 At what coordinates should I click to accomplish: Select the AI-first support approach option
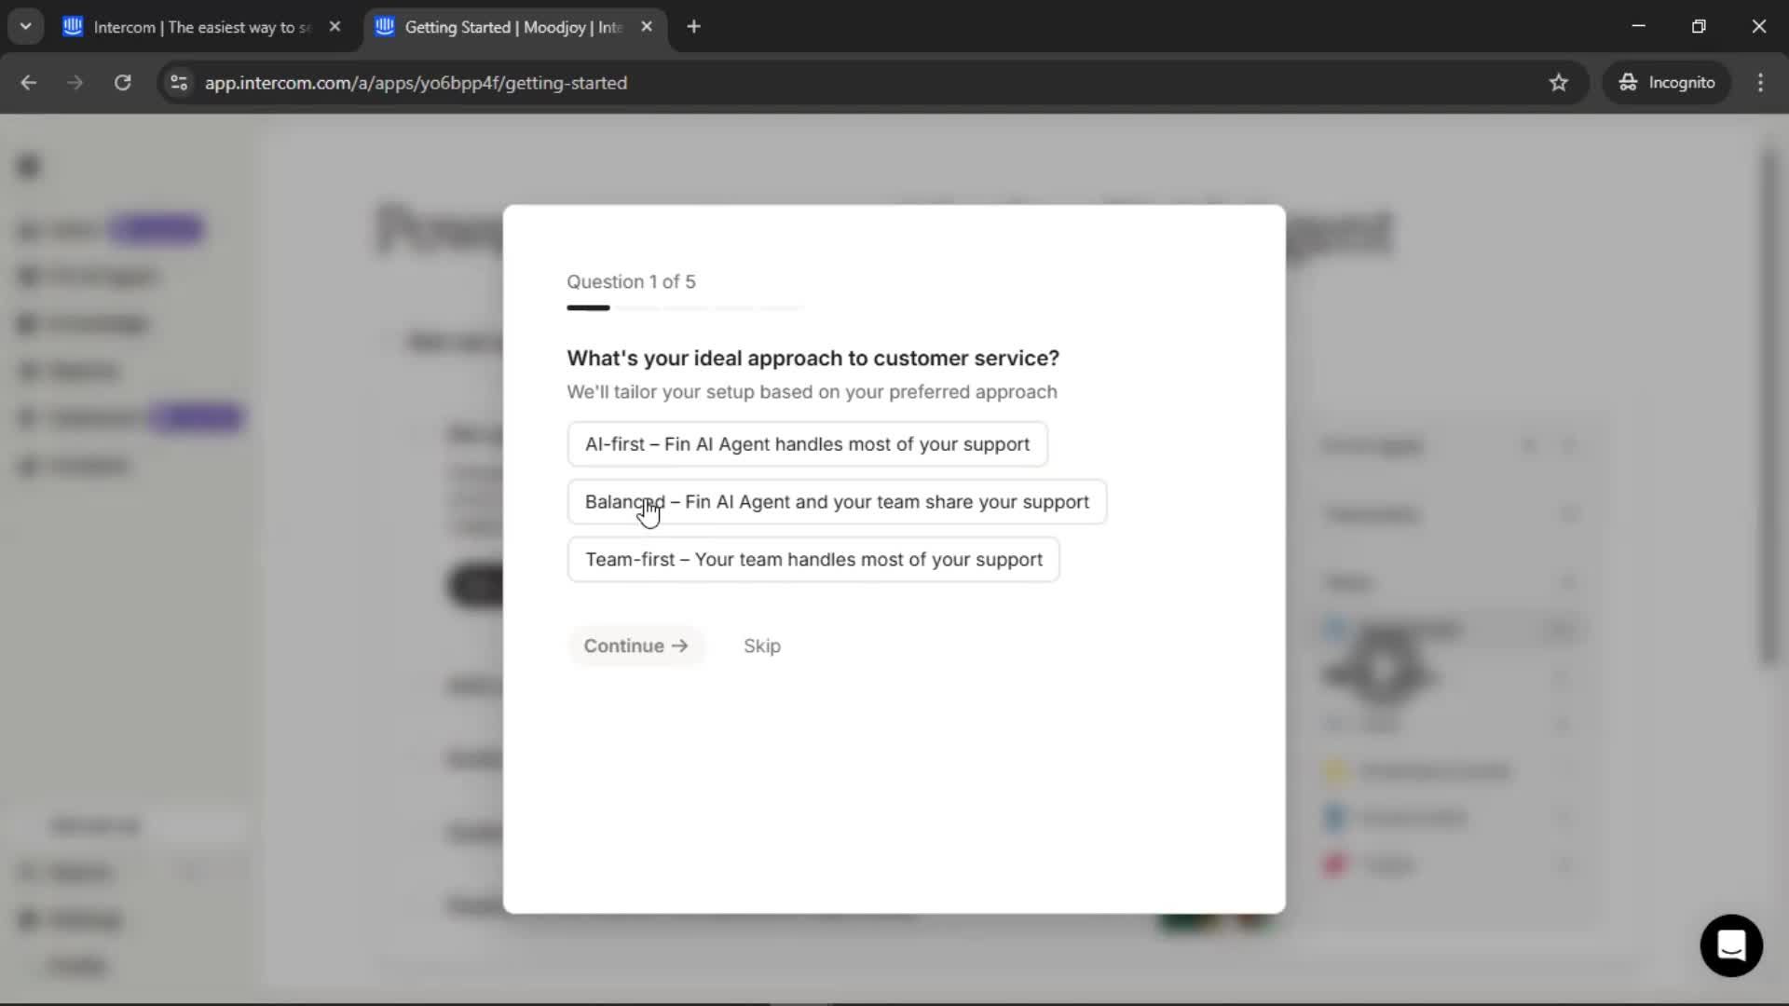tap(807, 444)
